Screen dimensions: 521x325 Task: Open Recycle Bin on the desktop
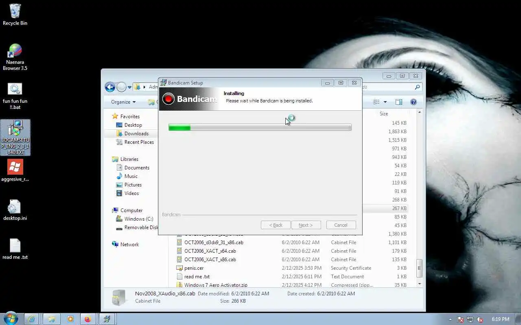pos(15,15)
